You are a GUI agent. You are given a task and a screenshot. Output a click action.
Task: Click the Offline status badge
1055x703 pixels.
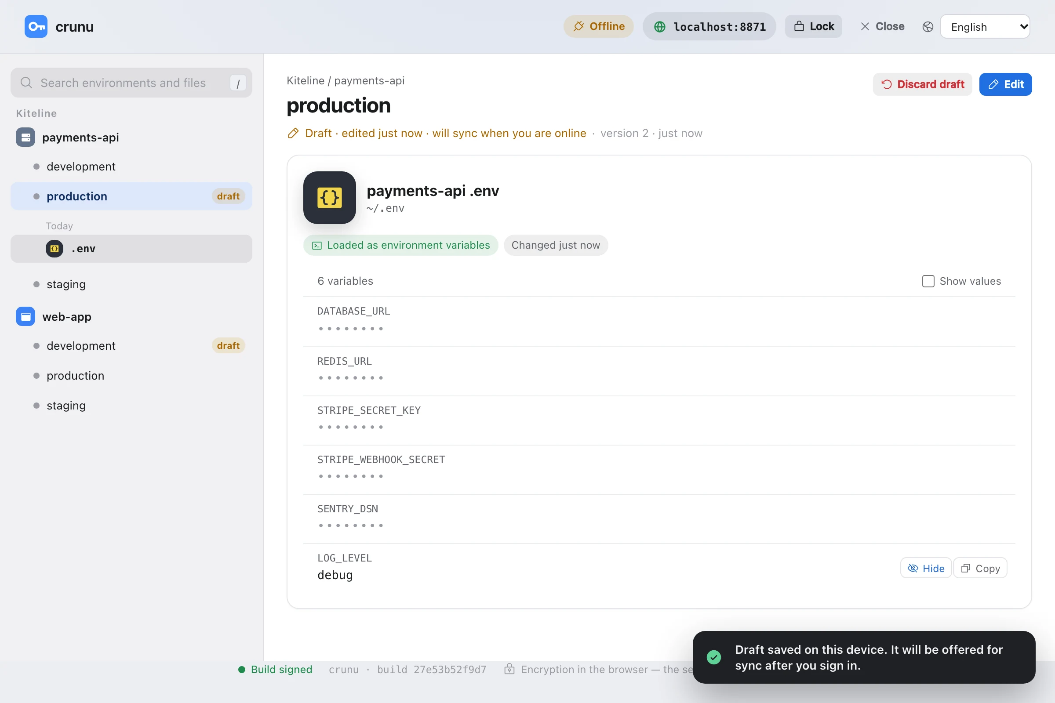click(598, 26)
